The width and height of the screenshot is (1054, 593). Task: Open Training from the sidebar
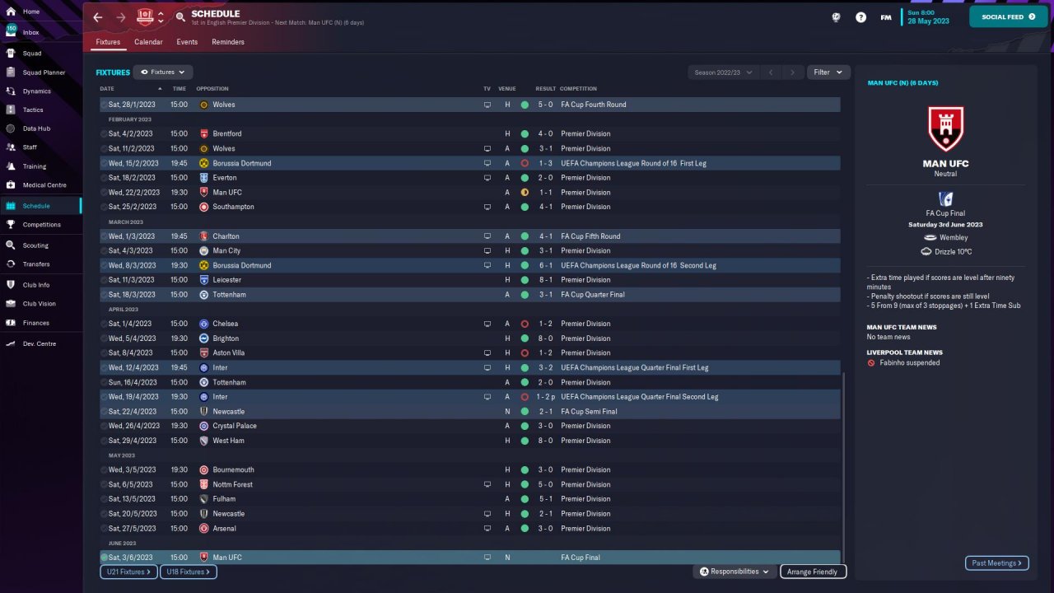35,166
